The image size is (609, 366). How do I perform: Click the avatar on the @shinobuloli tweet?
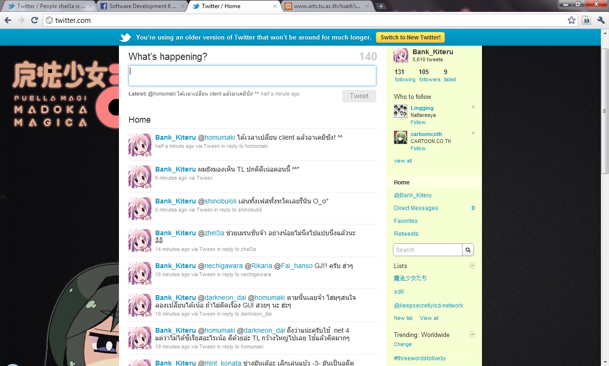[x=140, y=209]
